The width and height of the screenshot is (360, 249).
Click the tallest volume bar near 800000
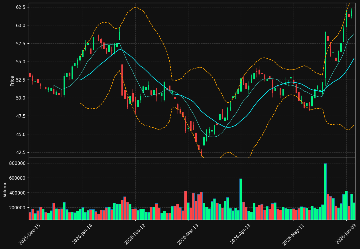[x=325, y=191]
